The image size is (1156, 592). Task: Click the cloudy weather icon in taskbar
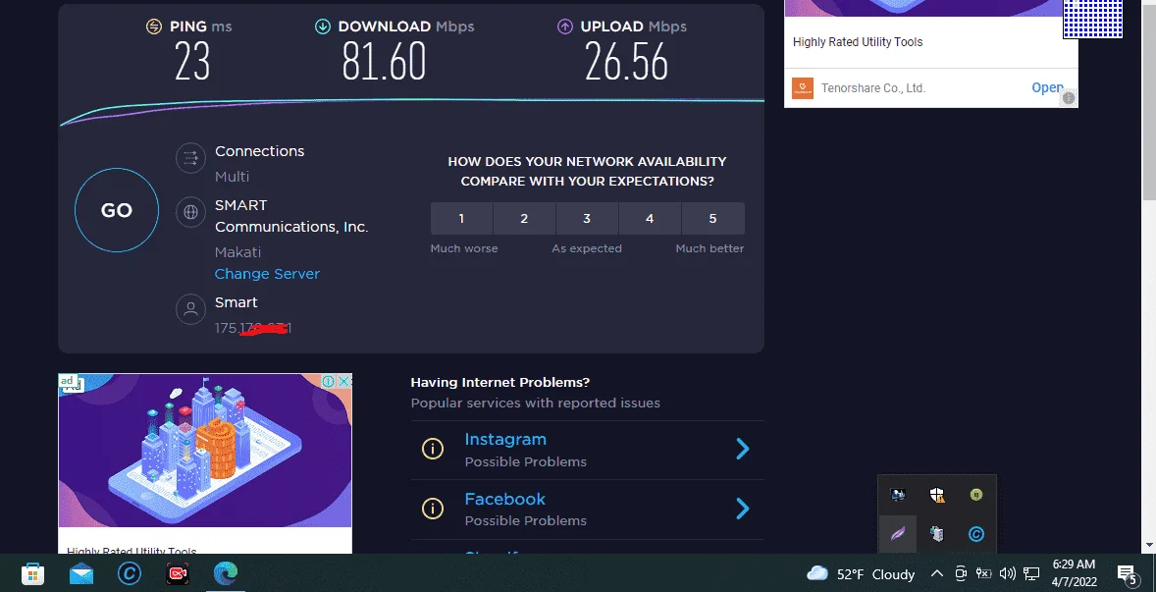click(817, 572)
